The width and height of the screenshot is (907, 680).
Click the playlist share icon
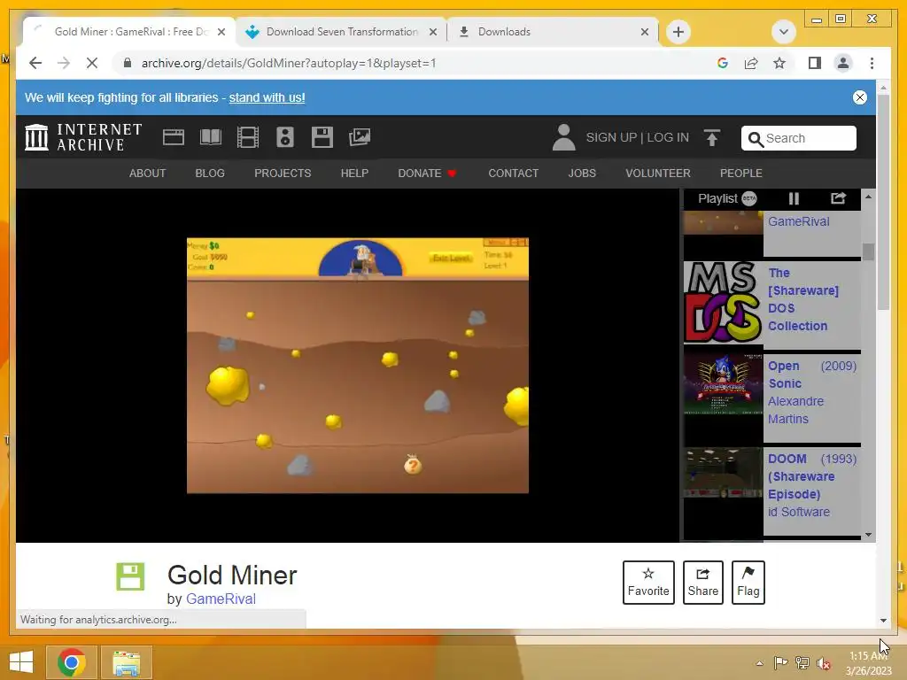838,198
